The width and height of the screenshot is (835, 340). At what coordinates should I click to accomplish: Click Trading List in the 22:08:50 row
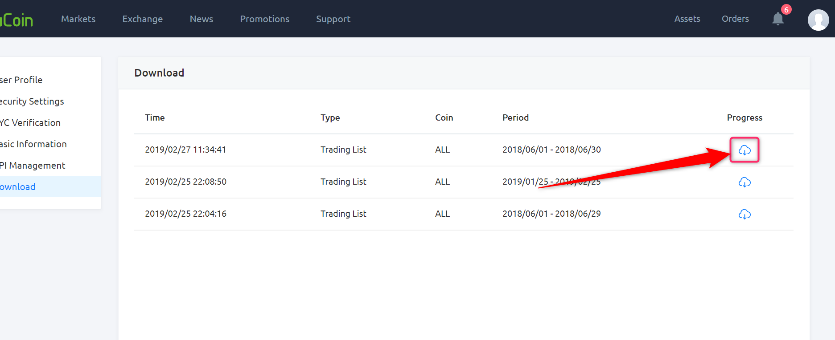point(343,182)
